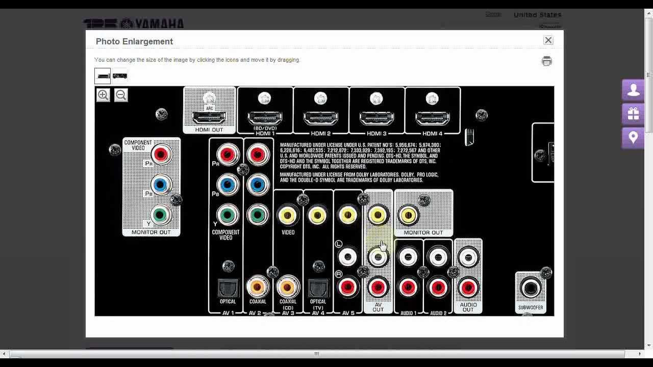This screenshot has width=653, height=367.
Task: Click the "AUDIO 2" label in the photo
Action: [x=438, y=313]
